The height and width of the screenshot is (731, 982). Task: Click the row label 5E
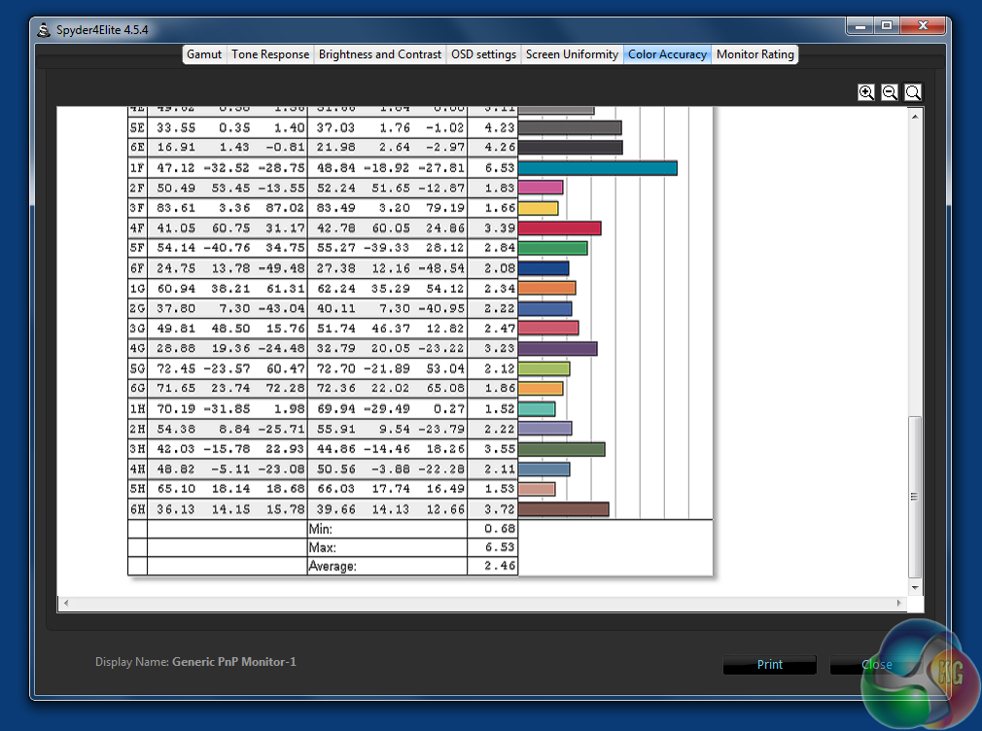tap(137, 127)
